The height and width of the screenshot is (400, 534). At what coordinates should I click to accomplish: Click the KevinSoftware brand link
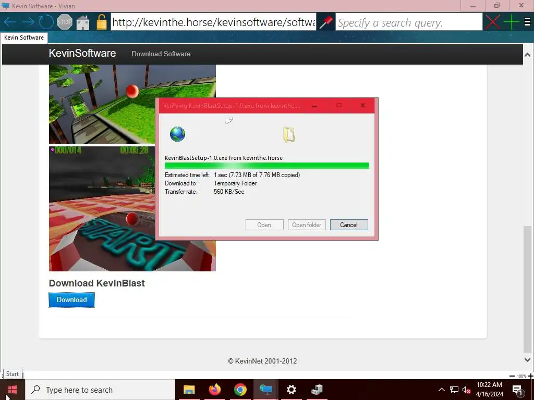82,53
